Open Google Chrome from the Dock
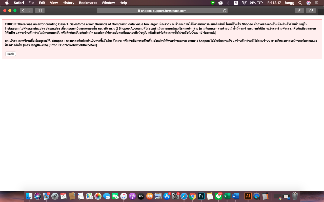 (x=193, y=196)
